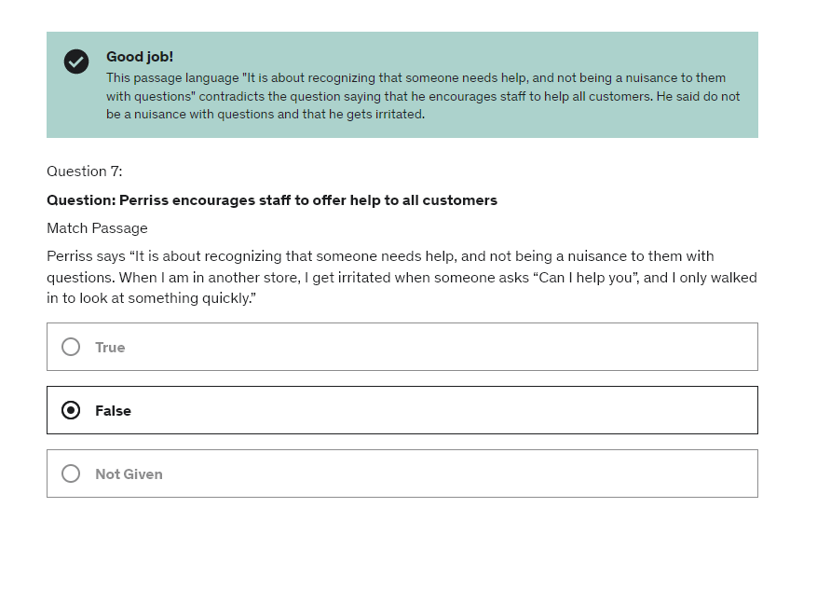
Task: Click empty space inside the Not Given option box
Action: 466,473
